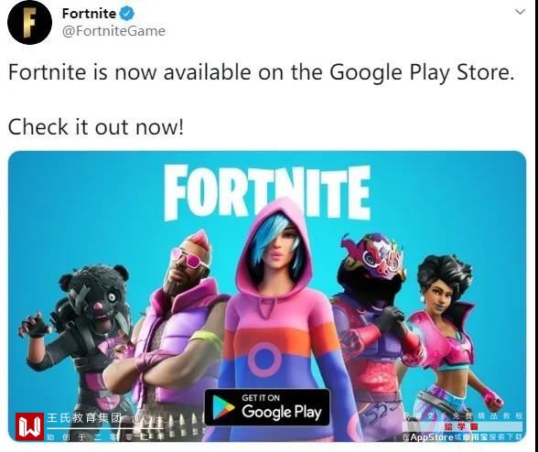Click the 'Check it out now!' text

tap(96, 126)
